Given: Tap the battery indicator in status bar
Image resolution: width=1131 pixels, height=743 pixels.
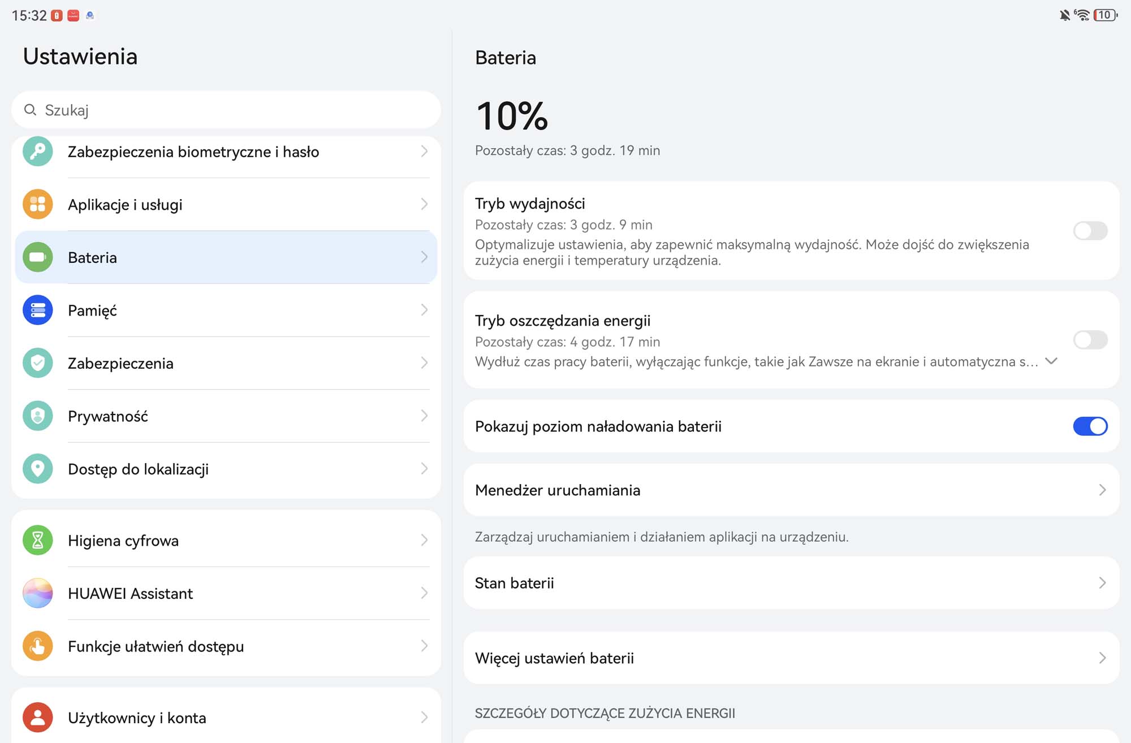Looking at the screenshot, I should 1106,15.
